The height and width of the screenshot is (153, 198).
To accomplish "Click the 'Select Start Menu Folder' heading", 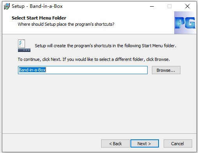I will click(39, 18).
